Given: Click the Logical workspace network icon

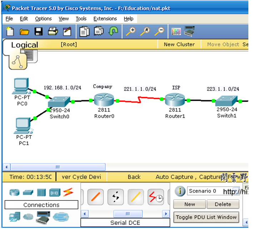Looking at the screenshot, I should click(18, 62).
